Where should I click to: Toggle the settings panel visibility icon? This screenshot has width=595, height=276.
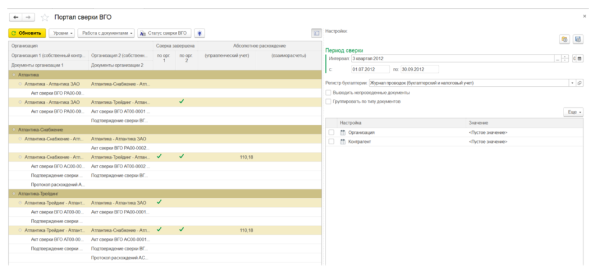pyautogui.click(x=316, y=33)
